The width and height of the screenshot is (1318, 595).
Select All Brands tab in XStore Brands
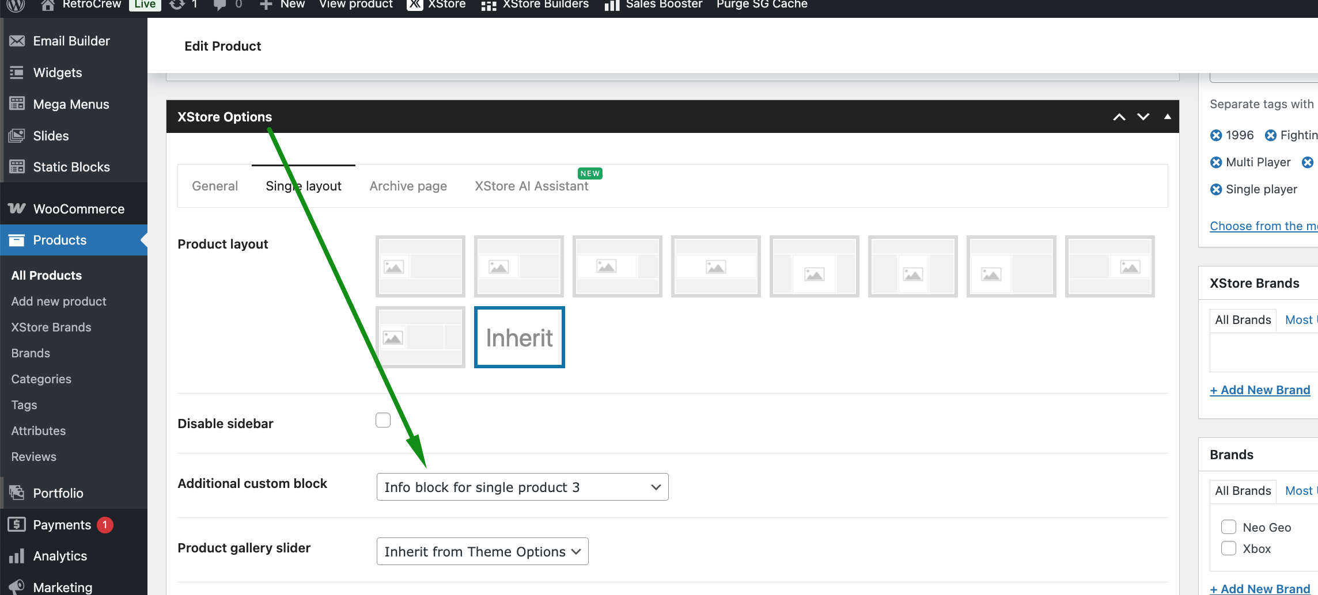pyautogui.click(x=1243, y=320)
